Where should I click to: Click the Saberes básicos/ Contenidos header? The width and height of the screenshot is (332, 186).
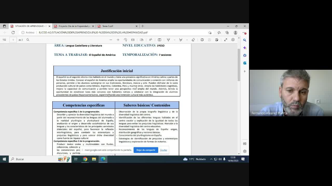point(147,105)
